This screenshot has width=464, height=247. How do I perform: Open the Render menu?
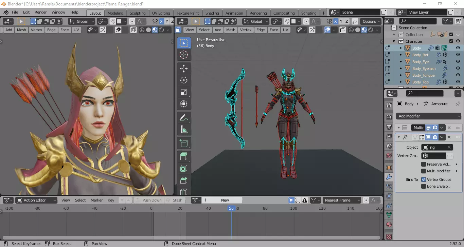[40, 12]
